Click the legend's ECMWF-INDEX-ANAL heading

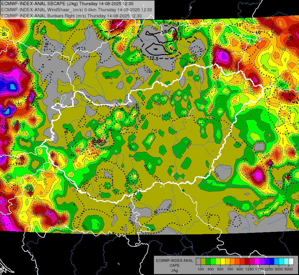175,261
